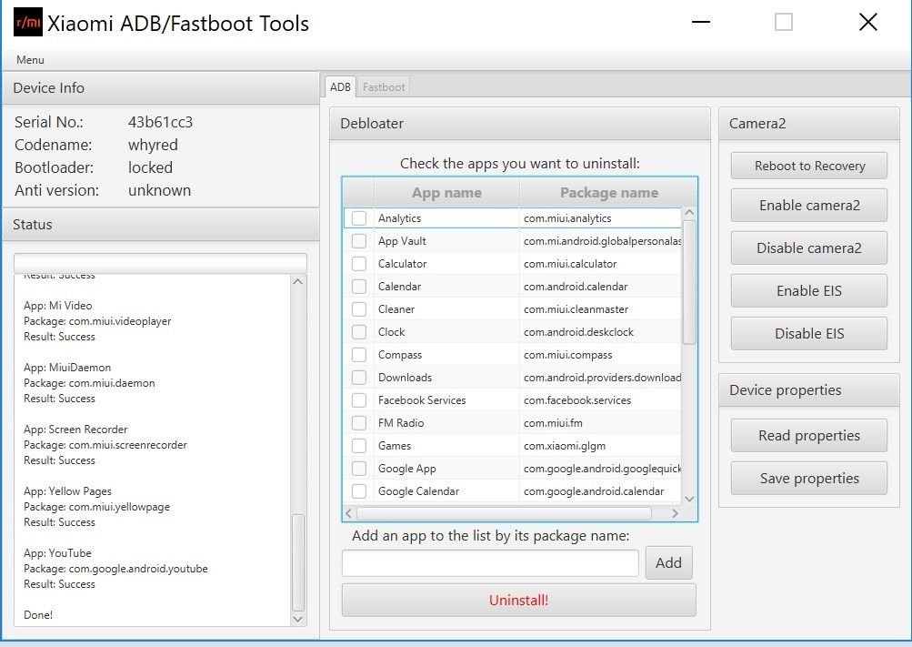Open the Menu menu

[x=30, y=59]
